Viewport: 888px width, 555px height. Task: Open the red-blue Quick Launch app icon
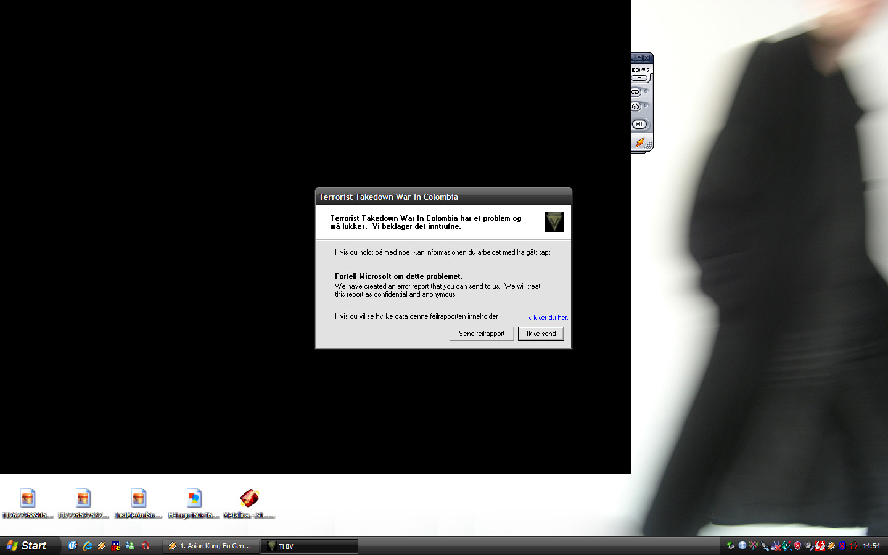point(115,546)
